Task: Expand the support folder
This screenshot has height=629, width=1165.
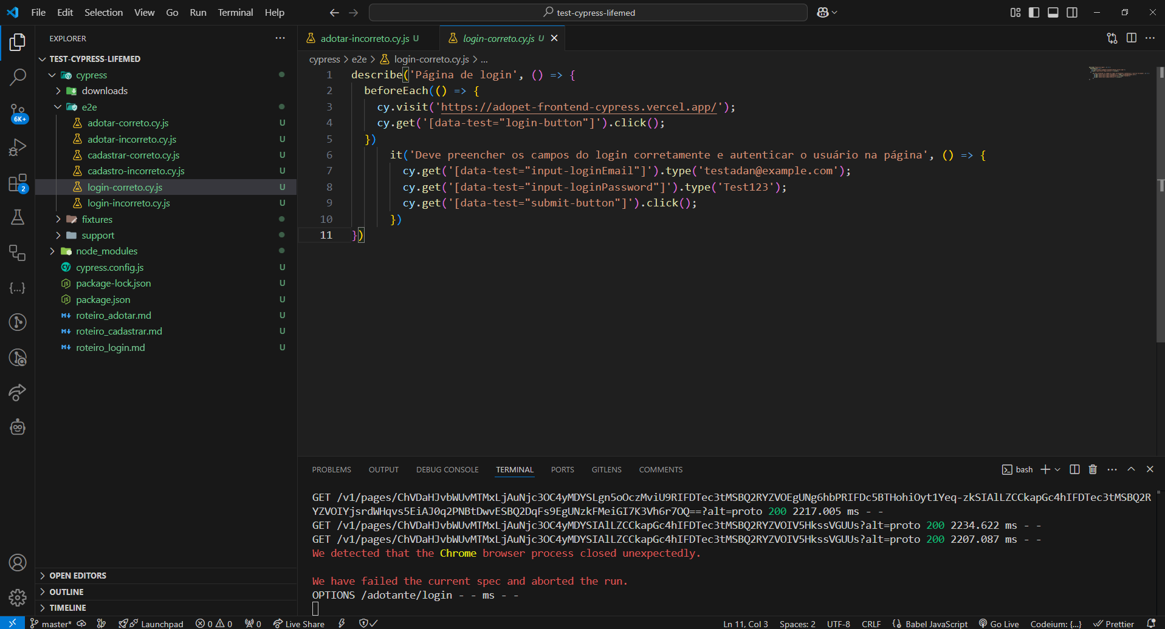Action: (58, 235)
